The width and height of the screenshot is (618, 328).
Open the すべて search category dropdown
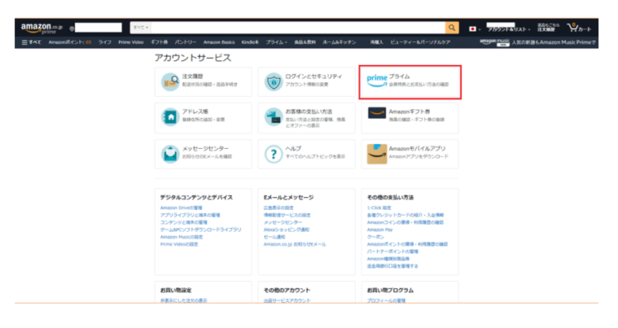[141, 28]
